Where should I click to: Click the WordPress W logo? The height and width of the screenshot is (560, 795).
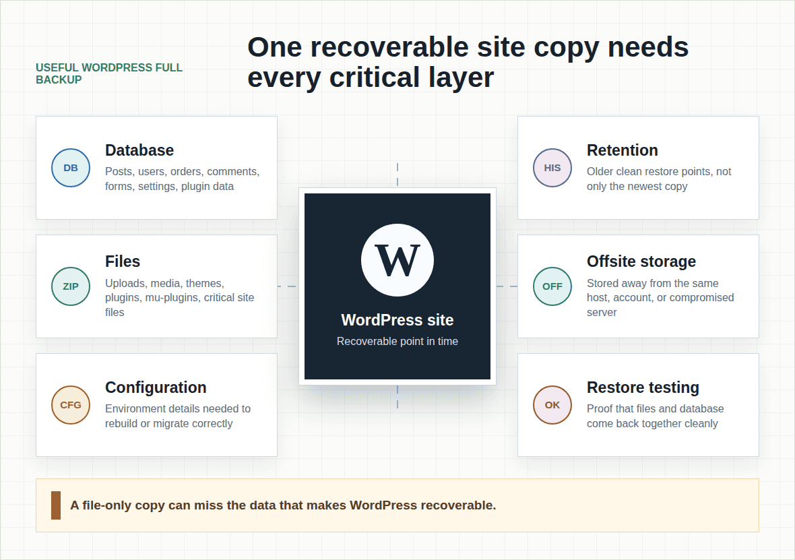pos(397,259)
